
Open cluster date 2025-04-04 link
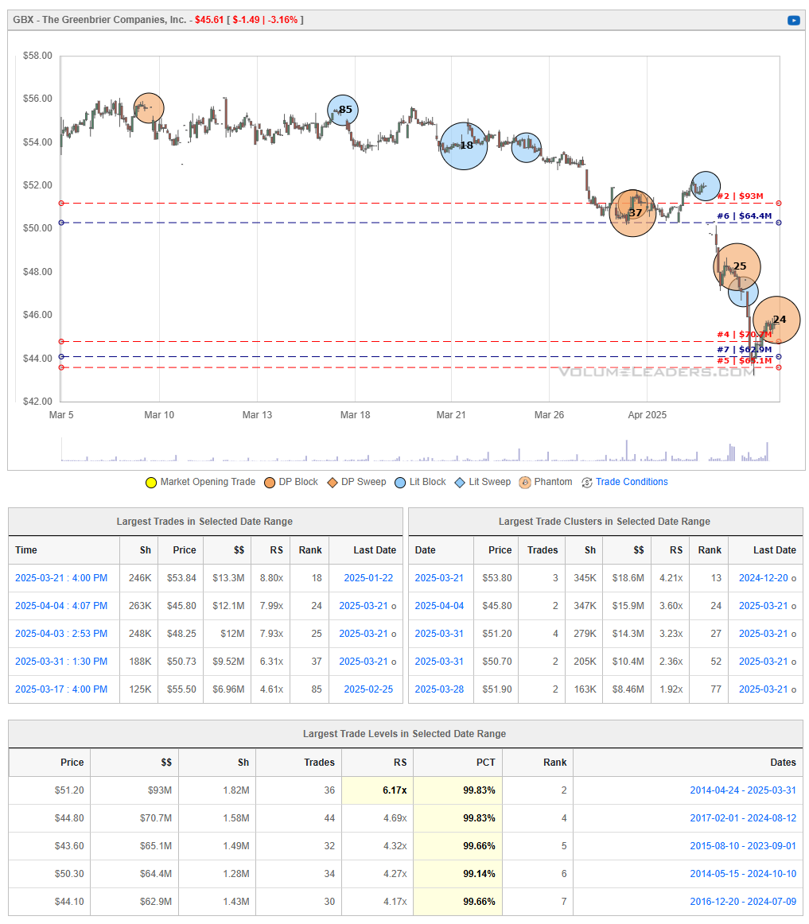click(439, 606)
